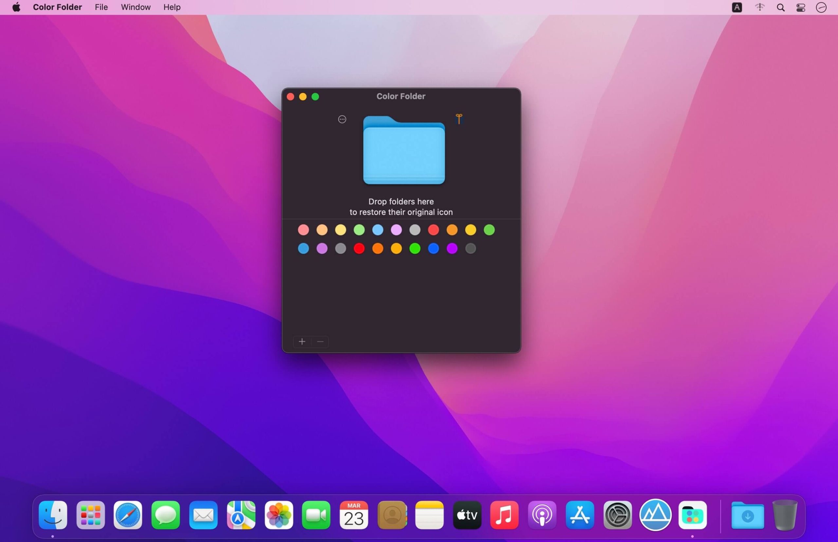Open Launchpad from the Dock
This screenshot has height=542, width=838.
(90, 515)
